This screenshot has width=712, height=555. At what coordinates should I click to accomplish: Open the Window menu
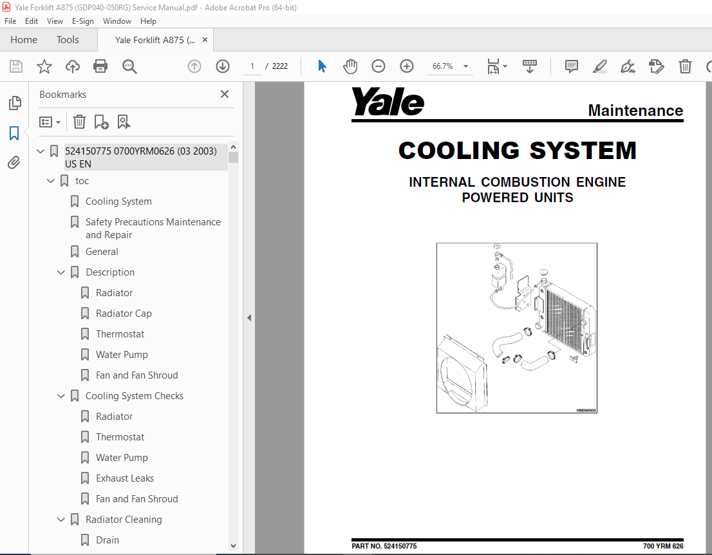tap(117, 21)
